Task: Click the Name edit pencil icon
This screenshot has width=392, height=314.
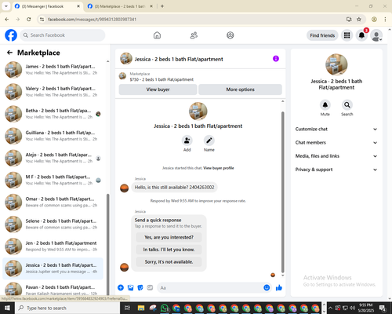Action: (x=209, y=141)
